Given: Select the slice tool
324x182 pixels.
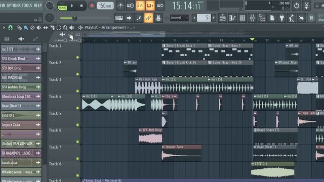Looking at the screenshot, I should pyautogui.click(x=52, y=27).
